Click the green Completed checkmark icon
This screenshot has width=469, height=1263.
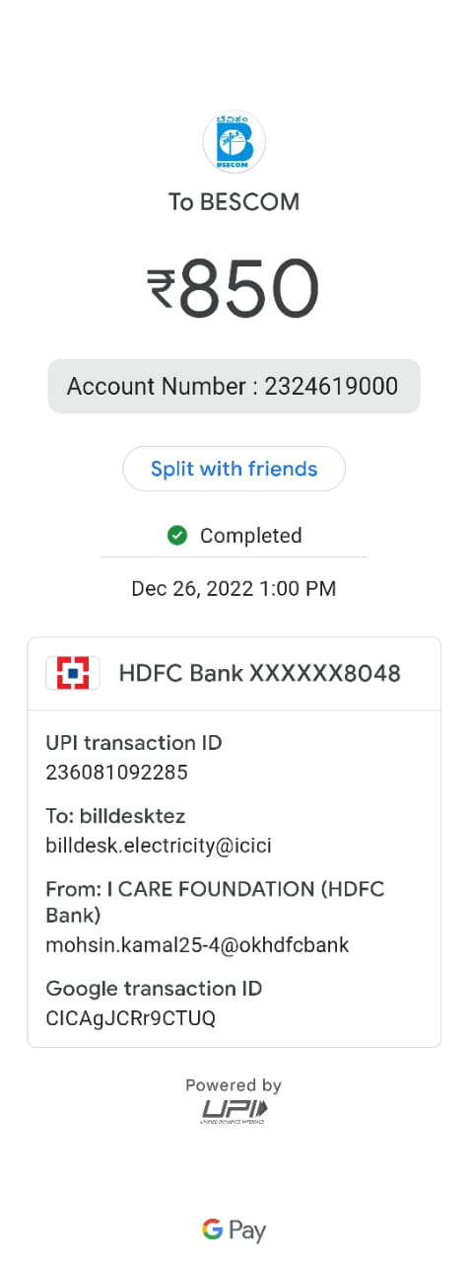tap(177, 535)
